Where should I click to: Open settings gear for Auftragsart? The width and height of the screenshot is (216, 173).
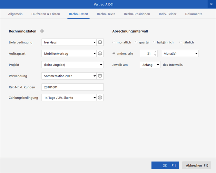pyautogui.click(x=100, y=54)
